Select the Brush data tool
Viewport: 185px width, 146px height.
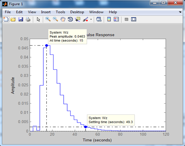pos(85,19)
